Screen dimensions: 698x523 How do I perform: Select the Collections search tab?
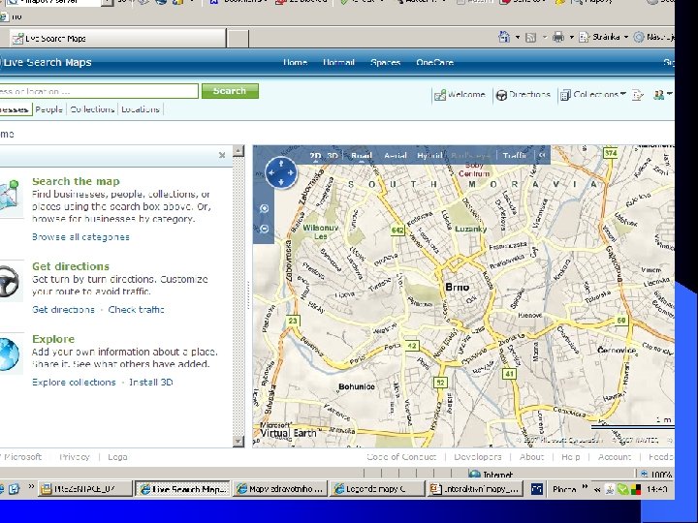(92, 108)
